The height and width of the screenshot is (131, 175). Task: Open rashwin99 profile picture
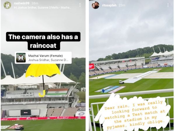click(x=7, y=5)
